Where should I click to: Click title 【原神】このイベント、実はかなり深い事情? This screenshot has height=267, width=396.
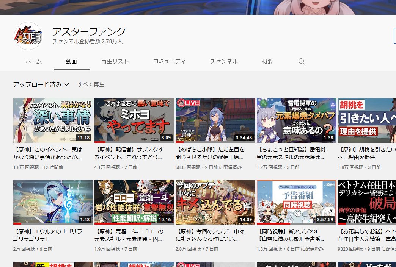click(x=48, y=153)
